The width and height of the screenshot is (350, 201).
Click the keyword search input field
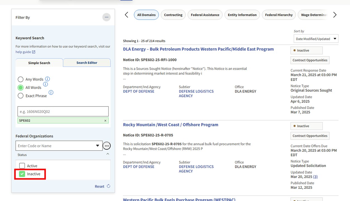pos(63,111)
